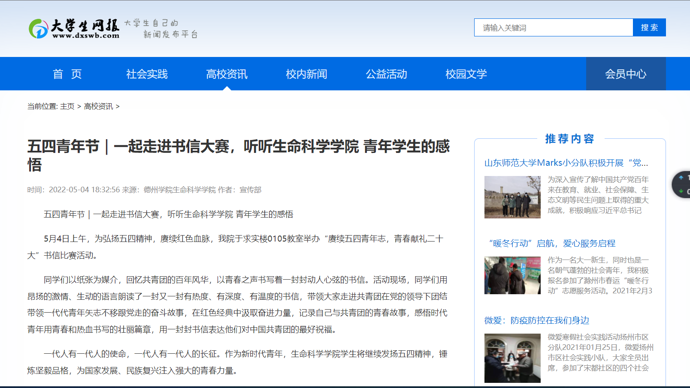Image resolution: width=690 pixels, height=388 pixels.
Task: Click the 高校资讯 breadcrumb link
Action: coord(98,106)
